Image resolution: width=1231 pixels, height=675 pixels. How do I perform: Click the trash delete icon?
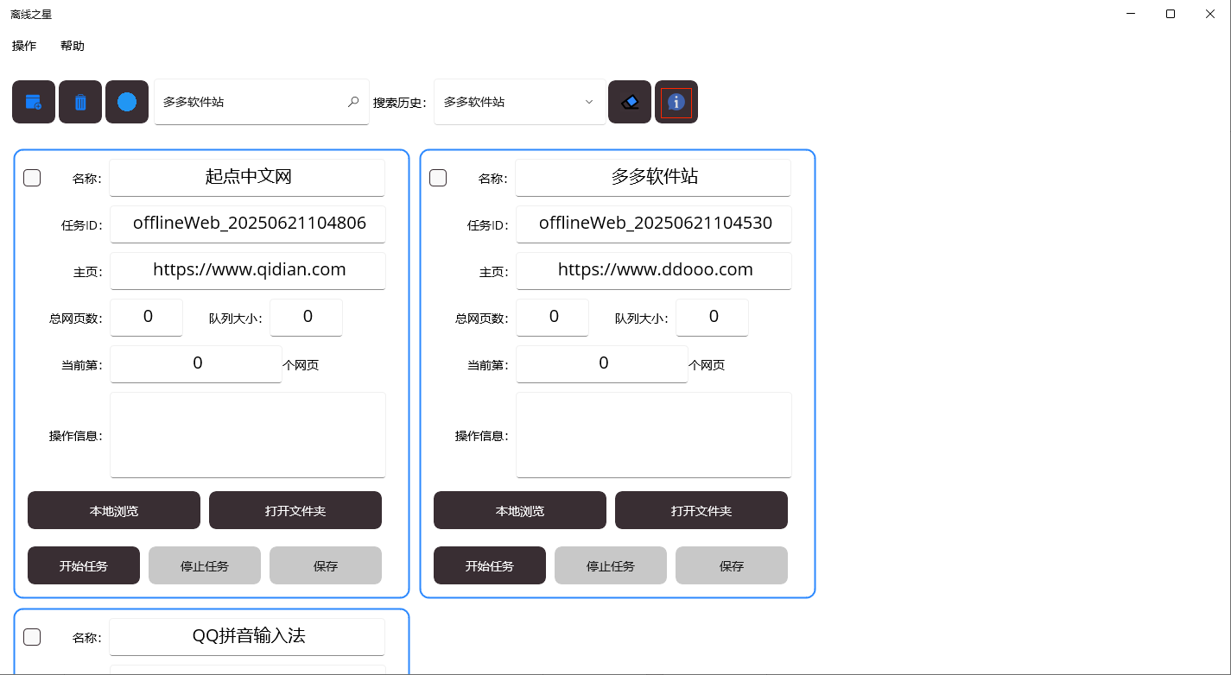80,102
